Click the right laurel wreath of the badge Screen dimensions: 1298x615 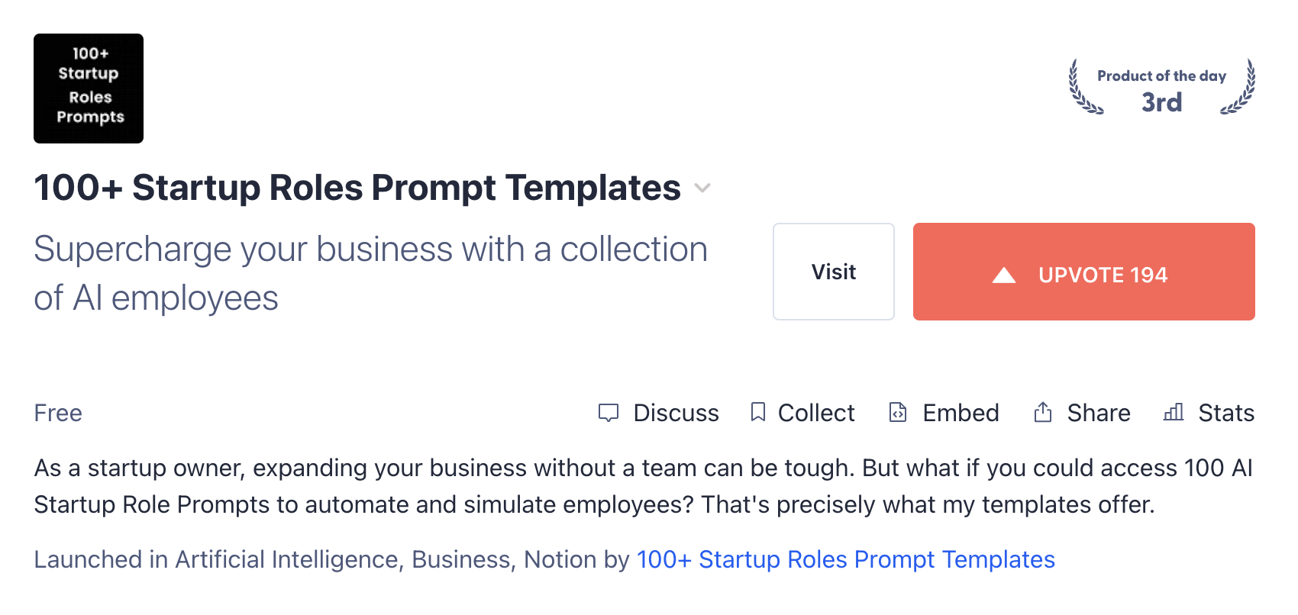(x=1240, y=89)
